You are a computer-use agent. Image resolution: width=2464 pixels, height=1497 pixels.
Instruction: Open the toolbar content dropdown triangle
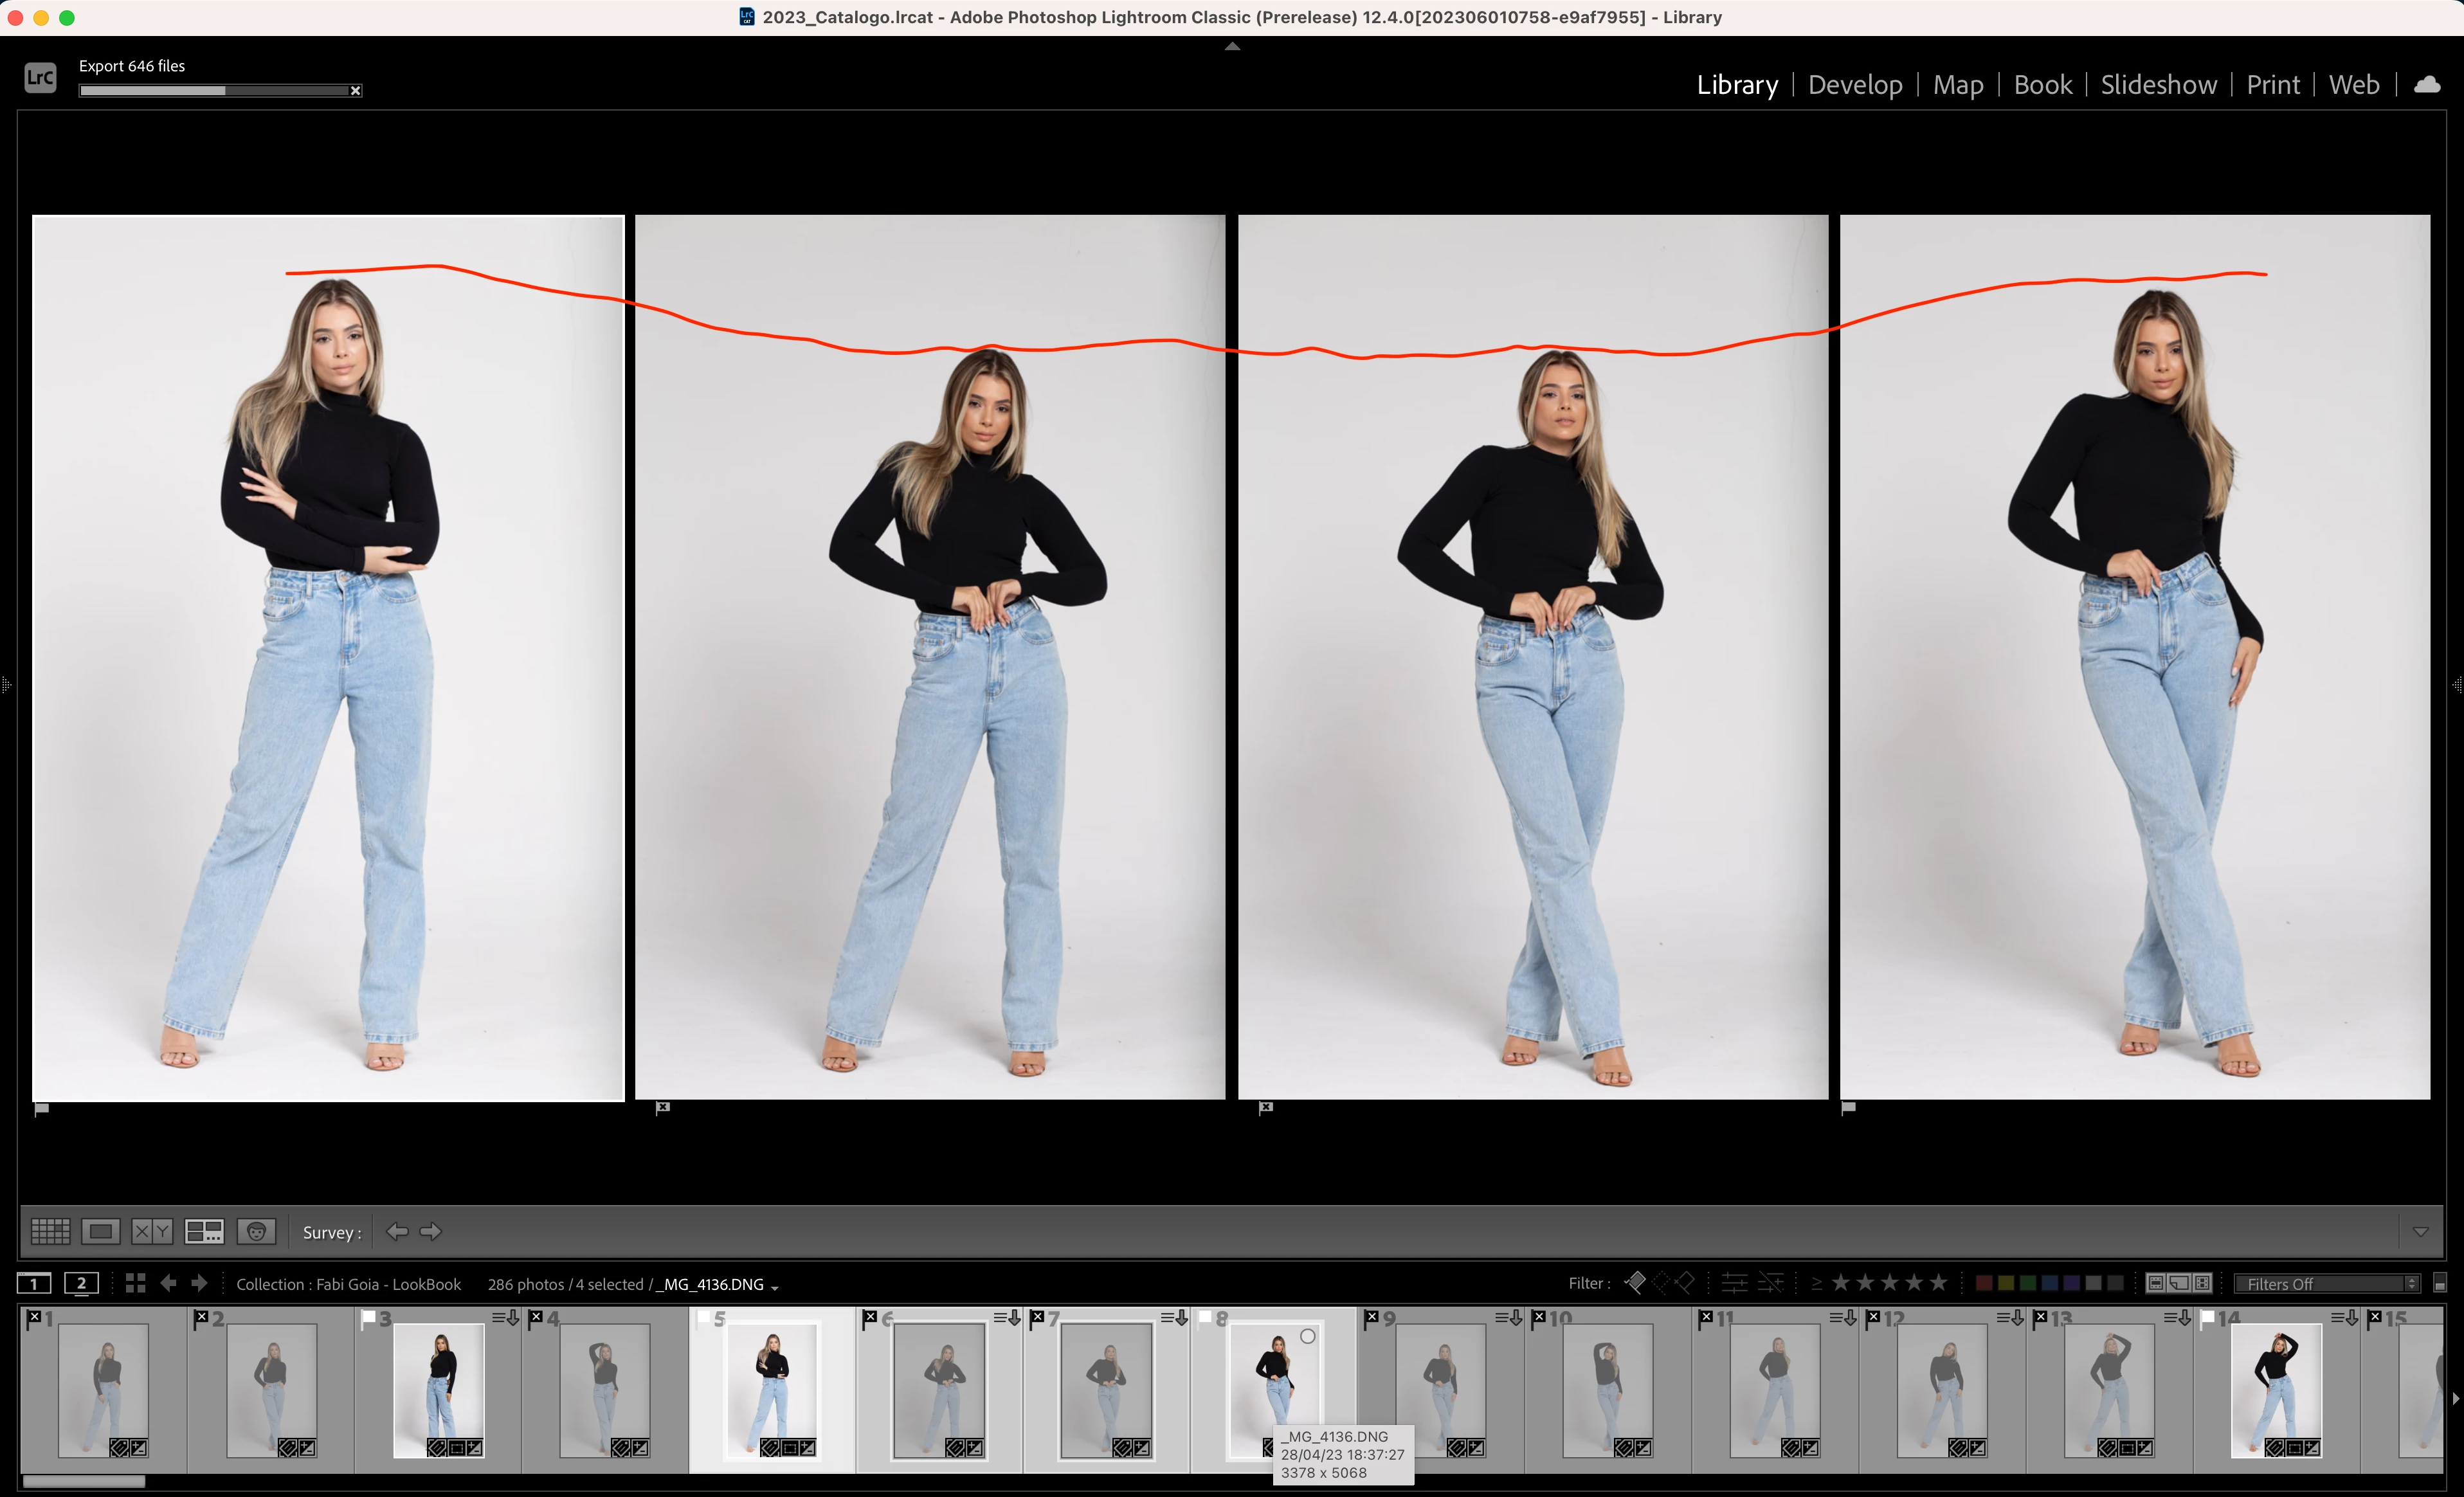[2420, 1231]
